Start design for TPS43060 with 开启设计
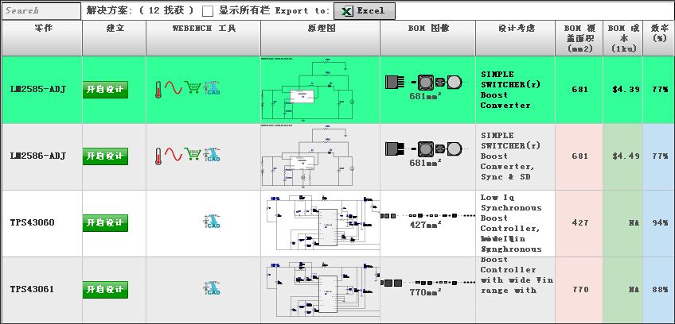Viewport: 675px width, 324px height. click(x=105, y=223)
